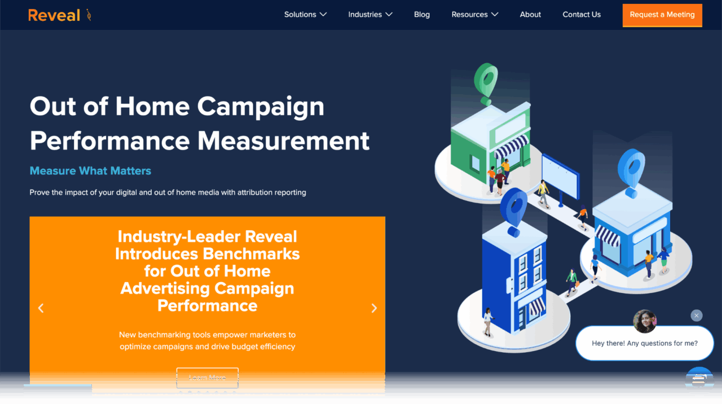Expand the Resources dropdown menu
This screenshot has width=722, height=404.
coord(474,15)
